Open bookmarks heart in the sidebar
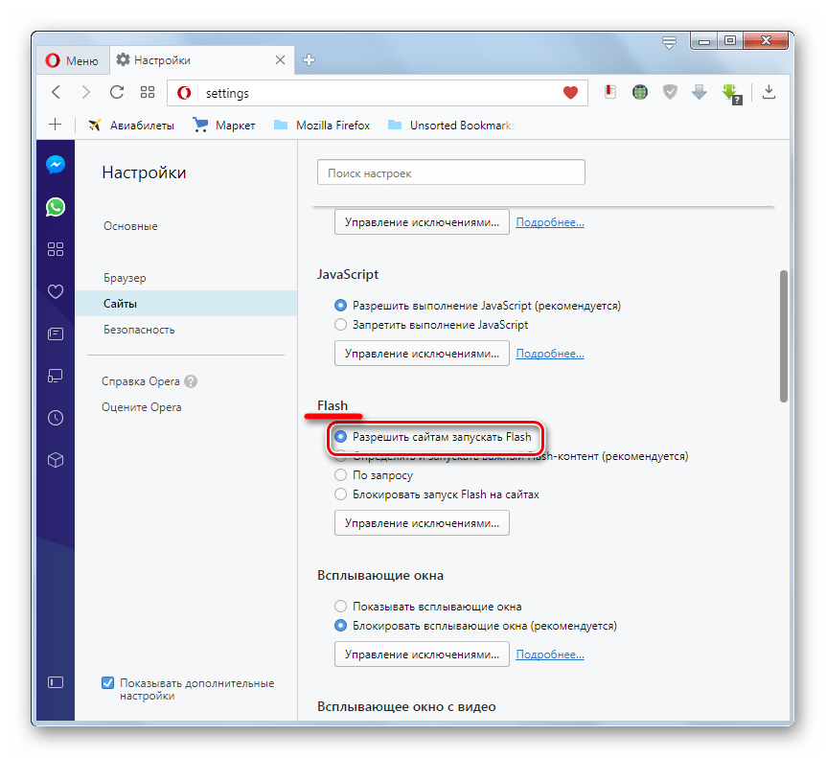The height and width of the screenshot is (758, 826). (56, 291)
